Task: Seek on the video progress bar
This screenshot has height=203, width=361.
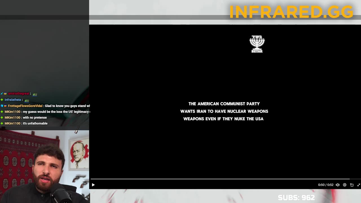Action: coord(225,179)
